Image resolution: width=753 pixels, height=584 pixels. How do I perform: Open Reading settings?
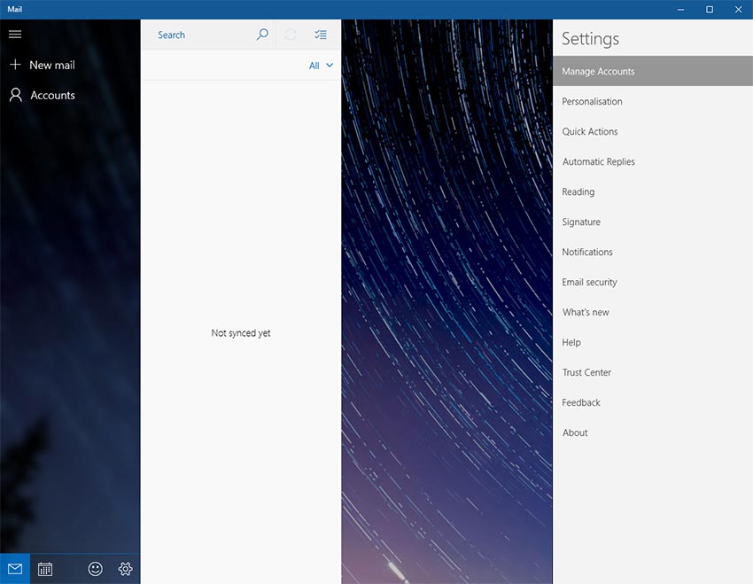tap(653, 191)
